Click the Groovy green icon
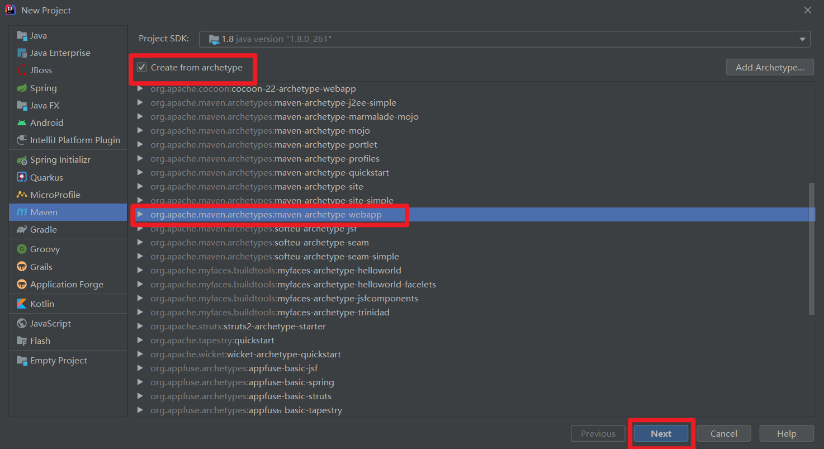The image size is (824, 449). click(x=22, y=249)
